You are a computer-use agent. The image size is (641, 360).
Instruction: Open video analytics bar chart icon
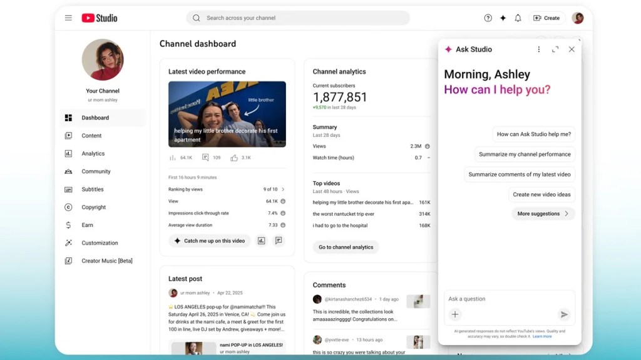tap(262, 241)
